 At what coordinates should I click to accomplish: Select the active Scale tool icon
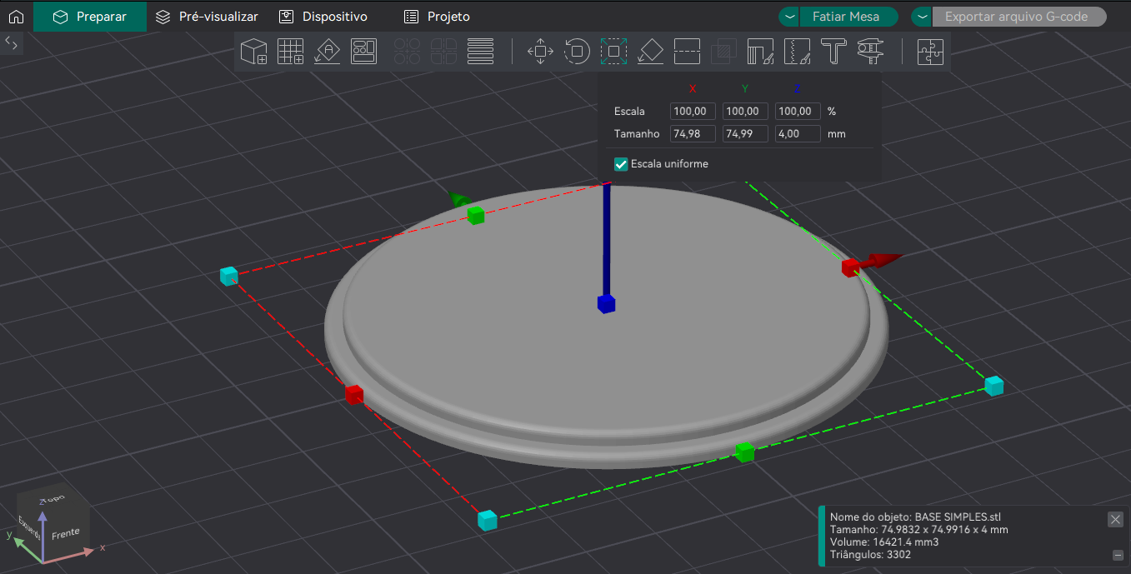pos(613,52)
